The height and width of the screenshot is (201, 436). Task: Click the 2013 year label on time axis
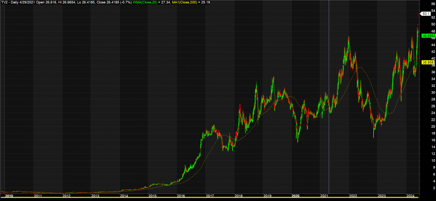click(95, 196)
